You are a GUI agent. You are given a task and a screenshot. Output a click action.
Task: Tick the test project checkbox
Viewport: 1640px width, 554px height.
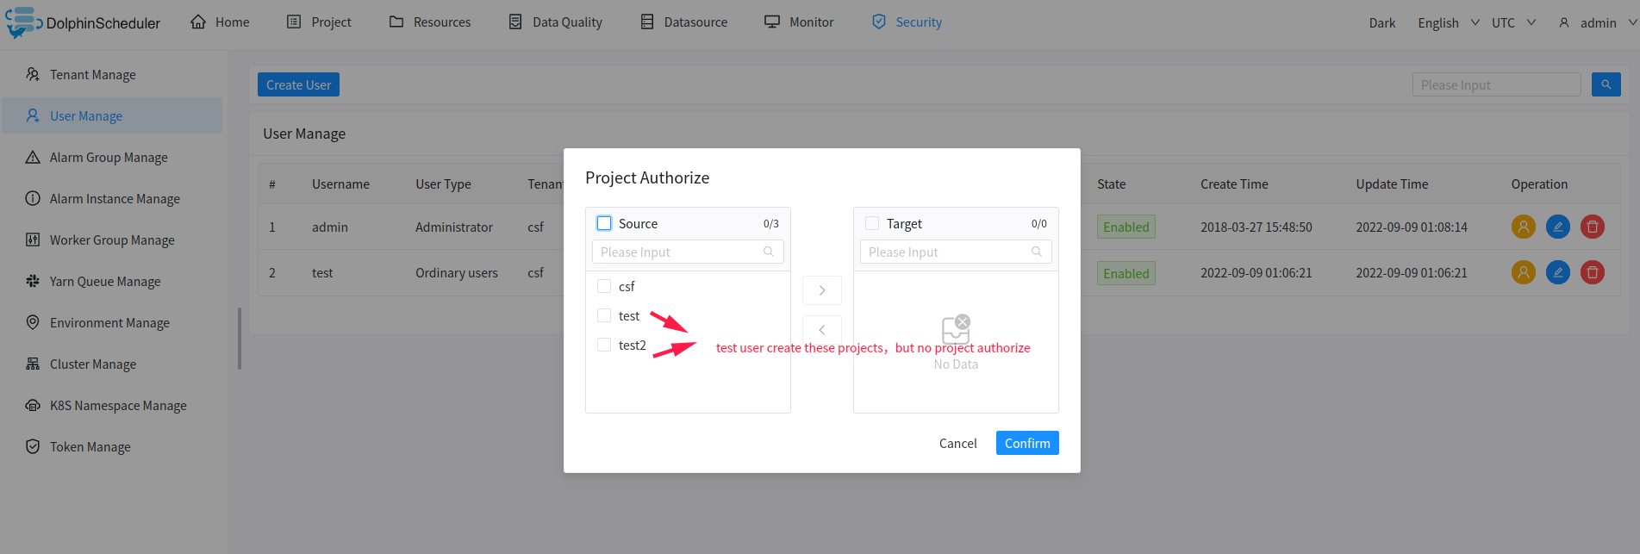tap(604, 315)
